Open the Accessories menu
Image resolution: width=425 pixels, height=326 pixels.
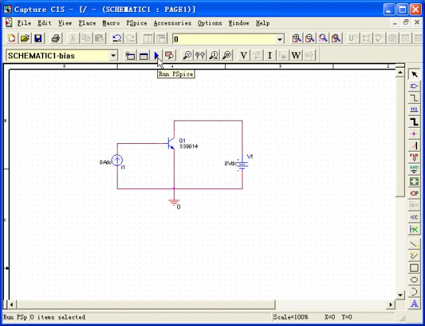(172, 23)
